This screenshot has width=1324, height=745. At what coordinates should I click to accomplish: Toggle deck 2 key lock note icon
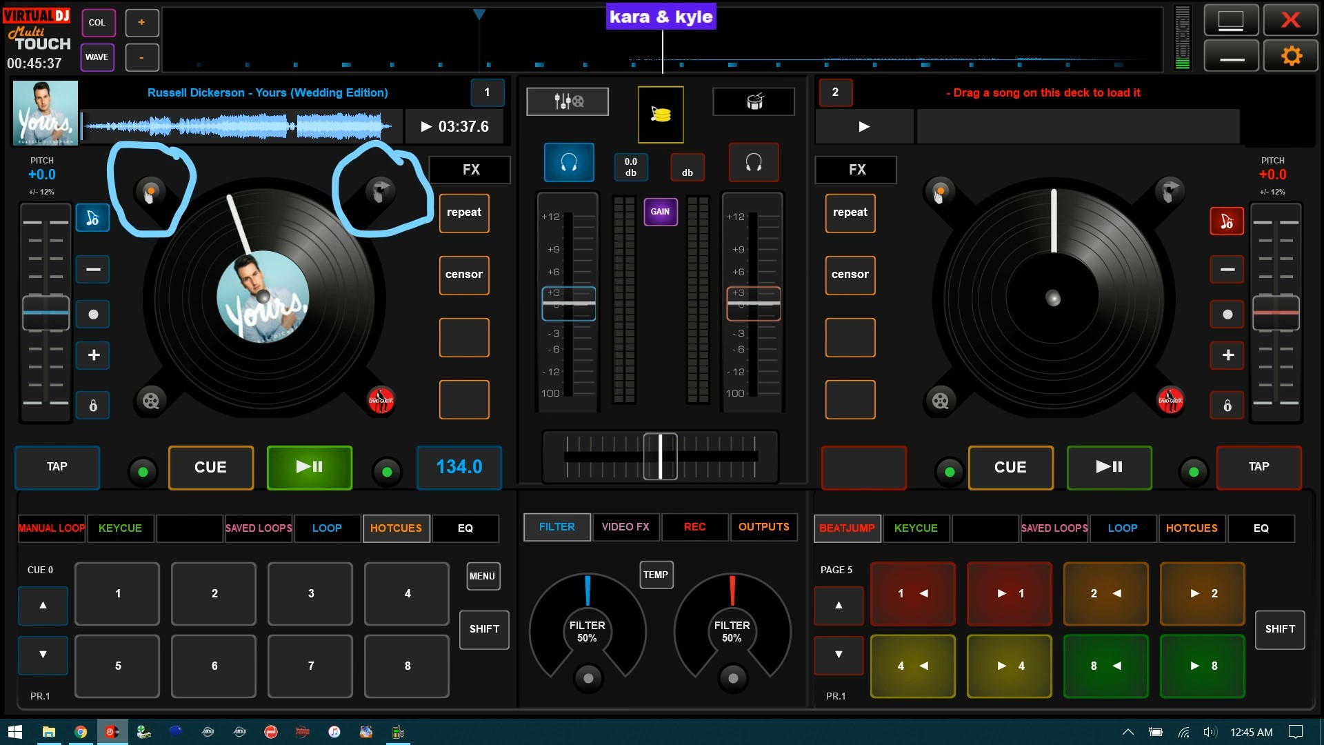point(1227,221)
